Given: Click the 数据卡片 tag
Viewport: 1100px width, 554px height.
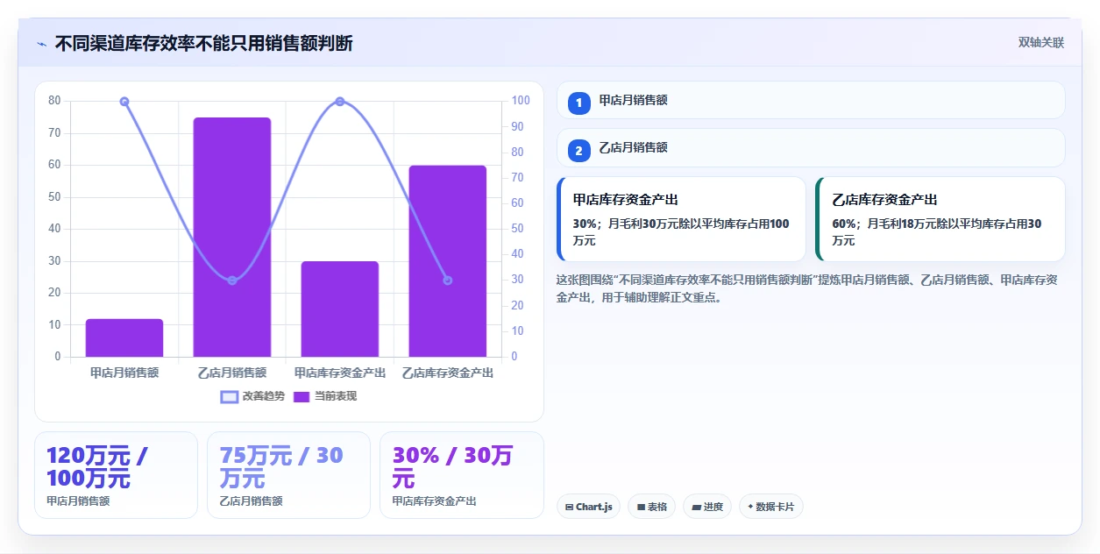Looking at the screenshot, I should coord(771,507).
